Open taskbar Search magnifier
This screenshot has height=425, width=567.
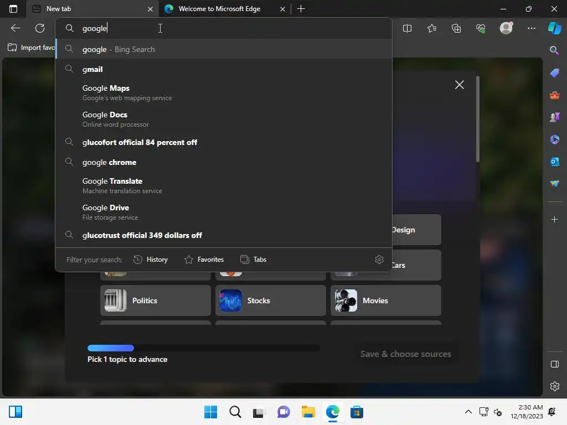(235, 412)
